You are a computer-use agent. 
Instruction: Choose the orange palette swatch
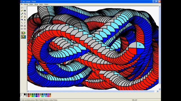tap(50, 96)
